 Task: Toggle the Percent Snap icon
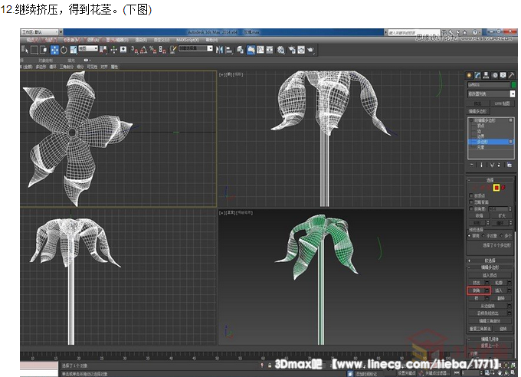(152, 50)
